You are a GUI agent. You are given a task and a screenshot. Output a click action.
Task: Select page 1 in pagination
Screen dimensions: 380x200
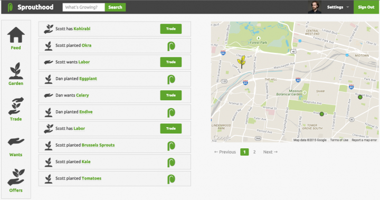pyautogui.click(x=244, y=152)
